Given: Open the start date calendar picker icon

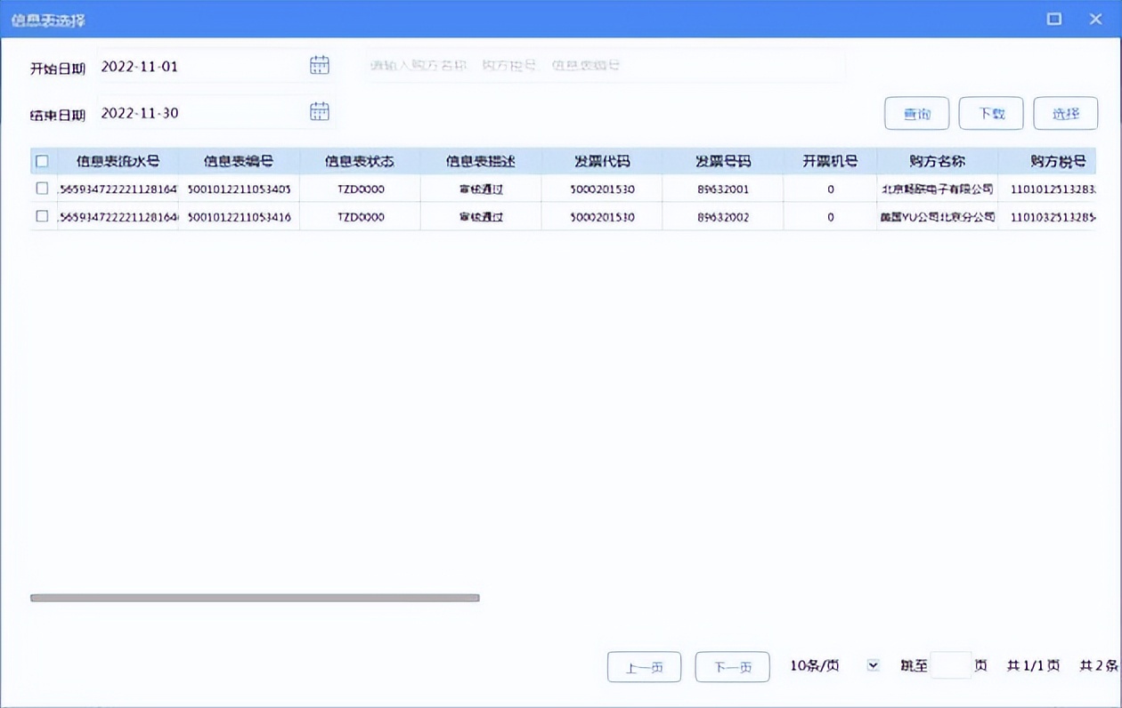Looking at the screenshot, I should tap(319, 63).
